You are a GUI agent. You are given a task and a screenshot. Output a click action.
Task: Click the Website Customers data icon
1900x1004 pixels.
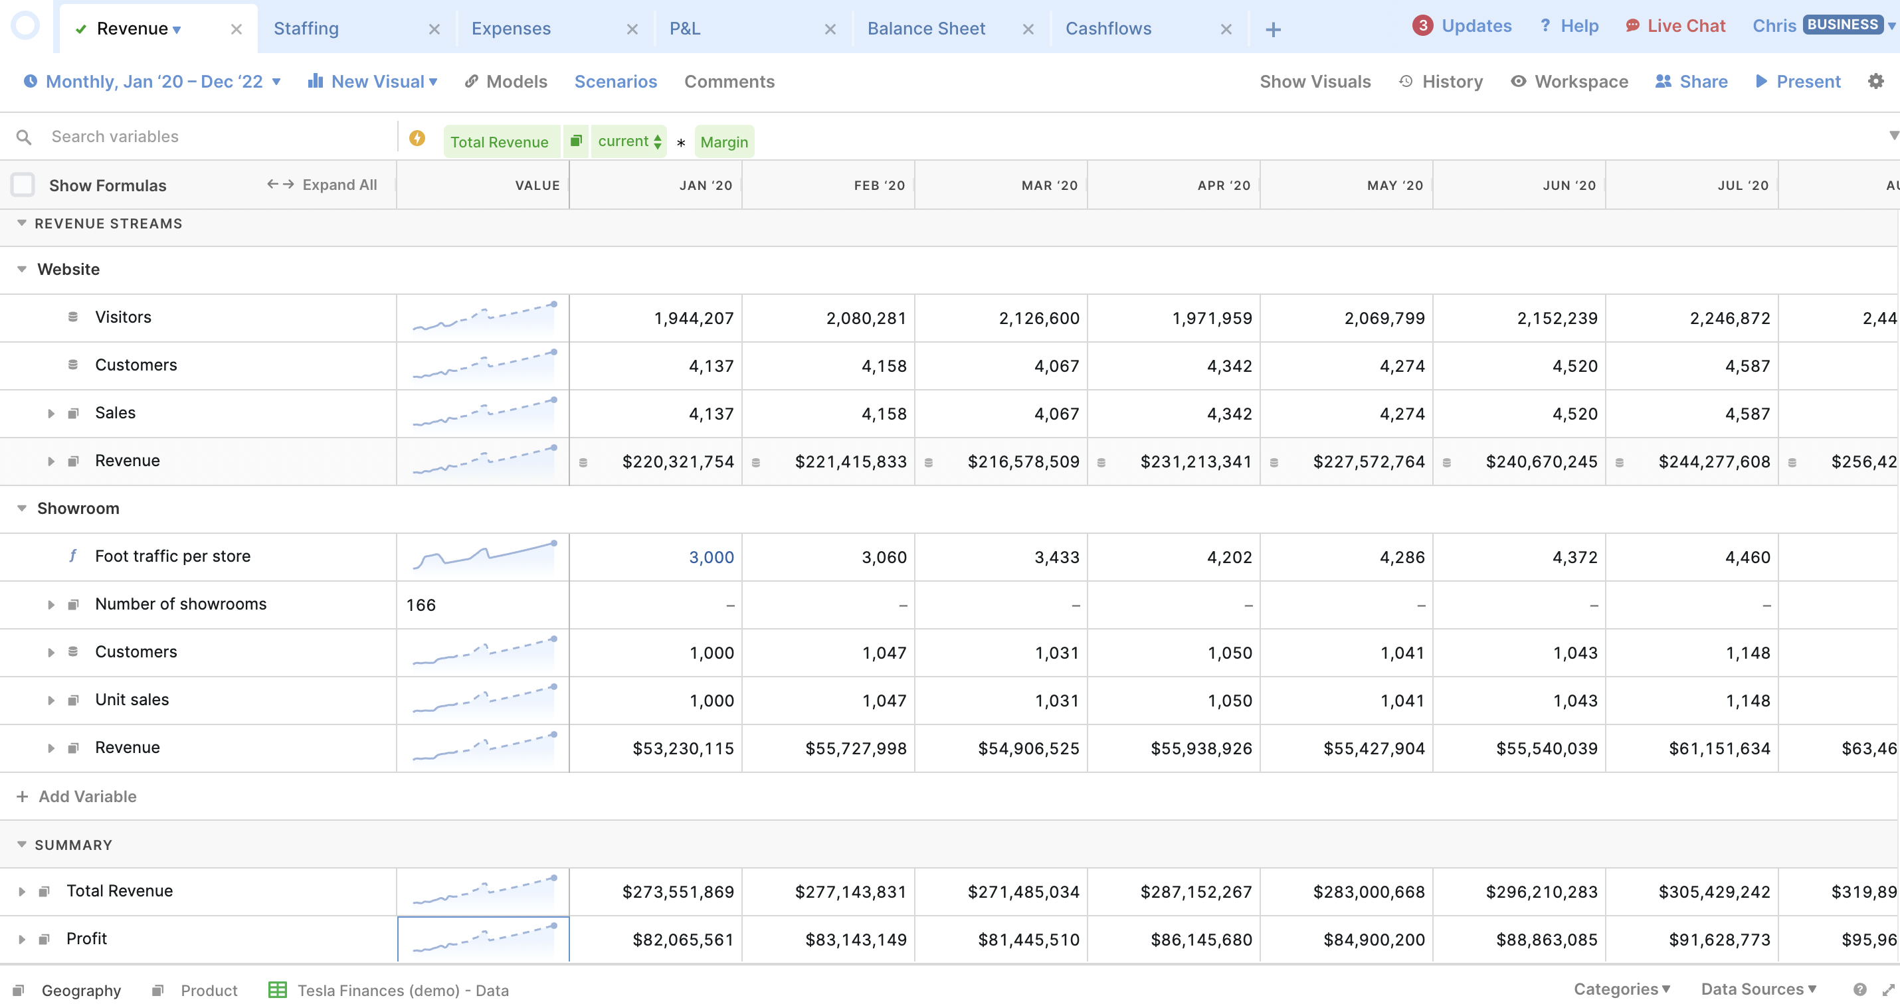tap(73, 365)
